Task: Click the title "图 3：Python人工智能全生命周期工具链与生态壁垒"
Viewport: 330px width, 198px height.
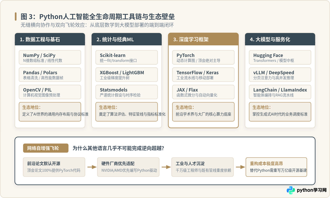Action: (98, 17)
